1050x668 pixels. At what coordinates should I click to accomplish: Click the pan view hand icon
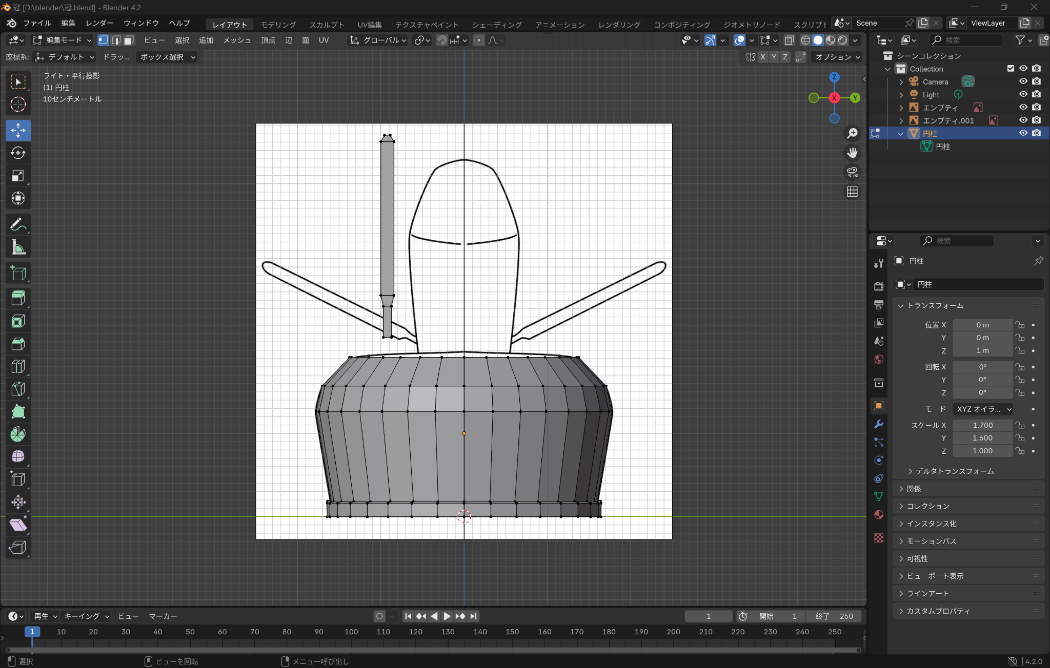[x=852, y=153]
